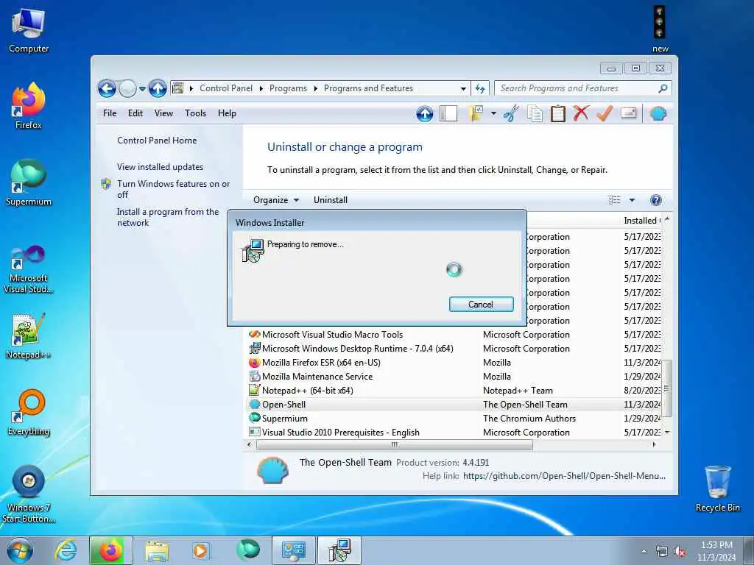
Task: Toggle the navigation pane toolbar icon
Action: tap(448, 114)
